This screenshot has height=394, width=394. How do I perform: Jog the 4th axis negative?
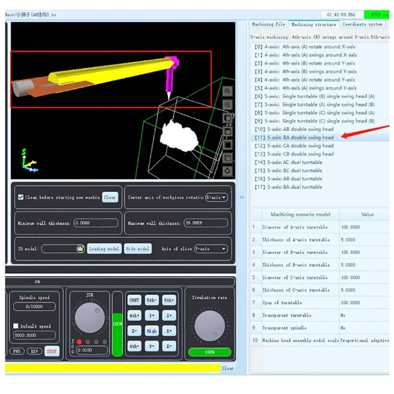tap(134, 346)
